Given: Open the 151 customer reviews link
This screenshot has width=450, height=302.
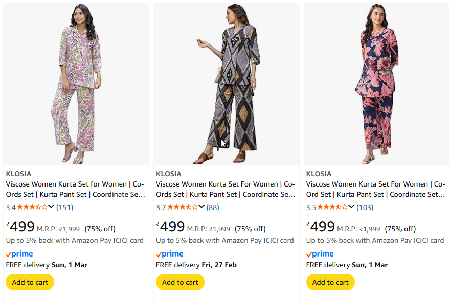Looking at the screenshot, I should pyautogui.click(x=64, y=207).
